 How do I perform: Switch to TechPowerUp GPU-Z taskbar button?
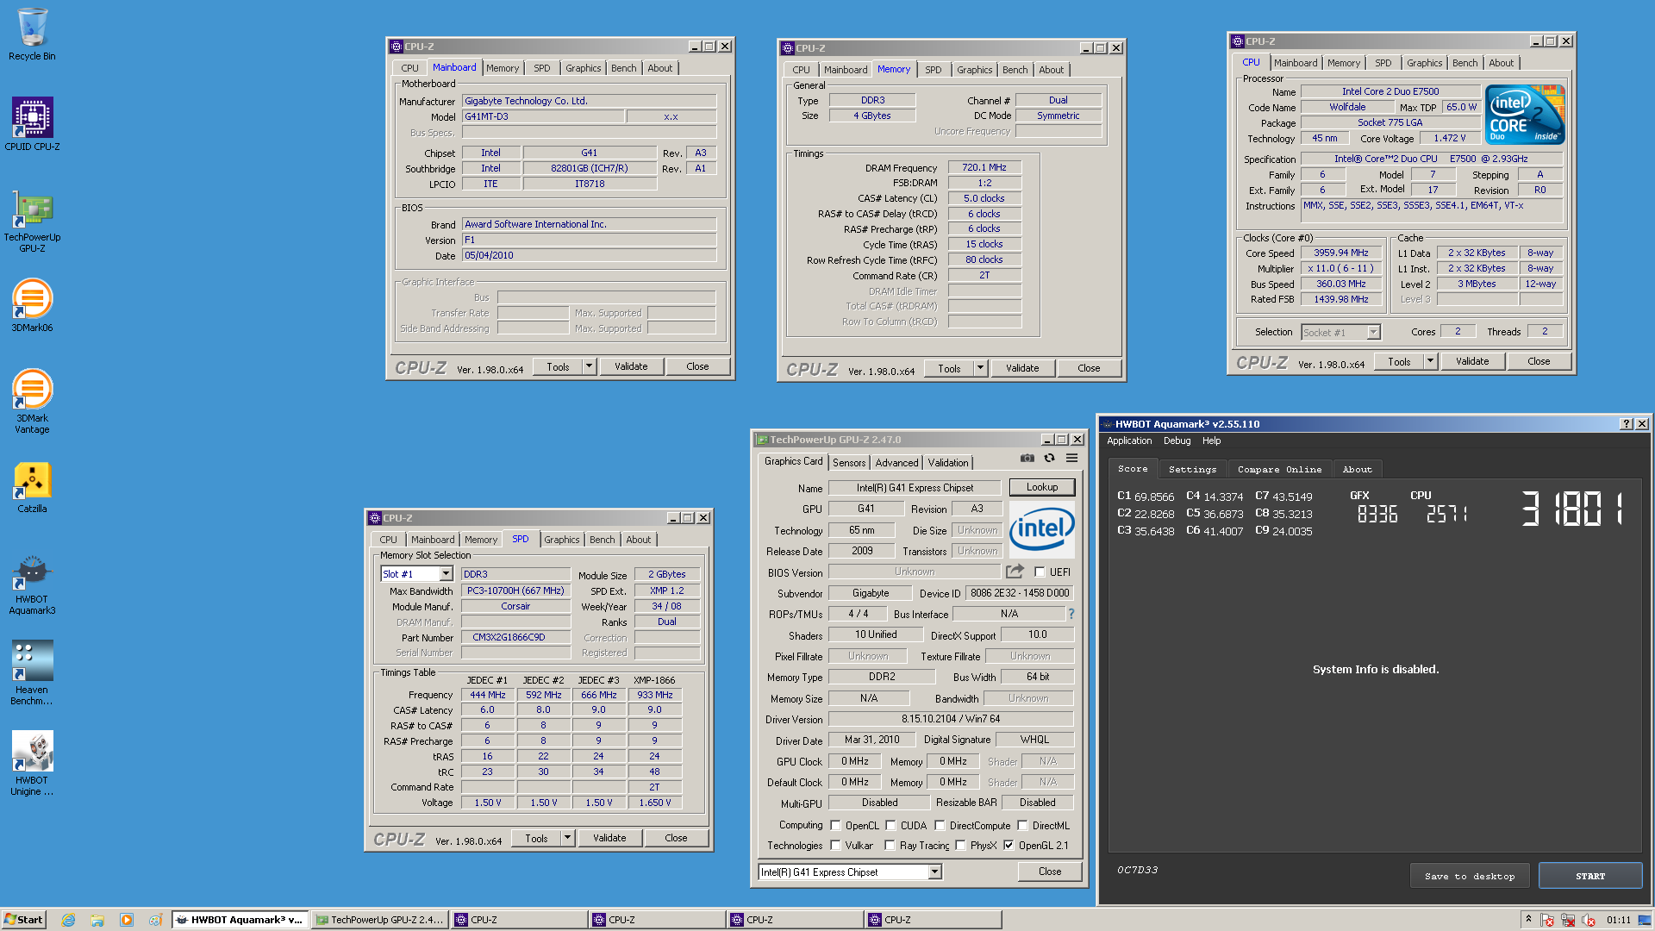379,920
